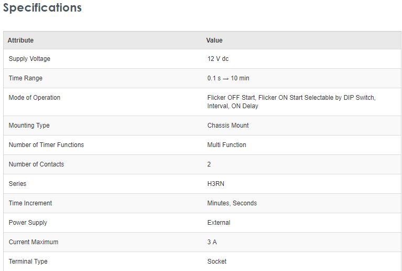Select the 12 V dc value
This screenshot has height=271, width=402.
pos(218,59)
